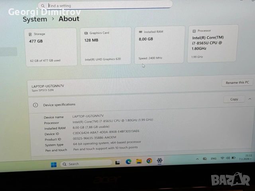Select 8,00 GB (7,88 GB usable) text
Image resolution: width=255 pixels, height=191 pixels.
coord(91,127)
